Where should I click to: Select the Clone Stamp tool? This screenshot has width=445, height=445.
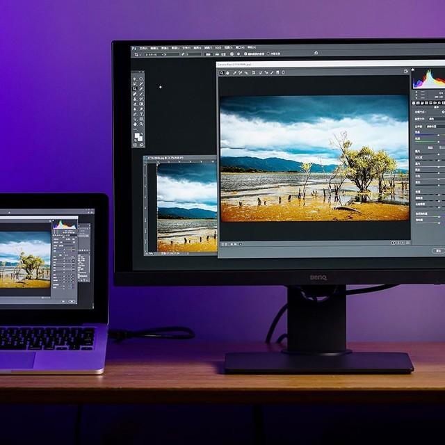coord(134,99)
